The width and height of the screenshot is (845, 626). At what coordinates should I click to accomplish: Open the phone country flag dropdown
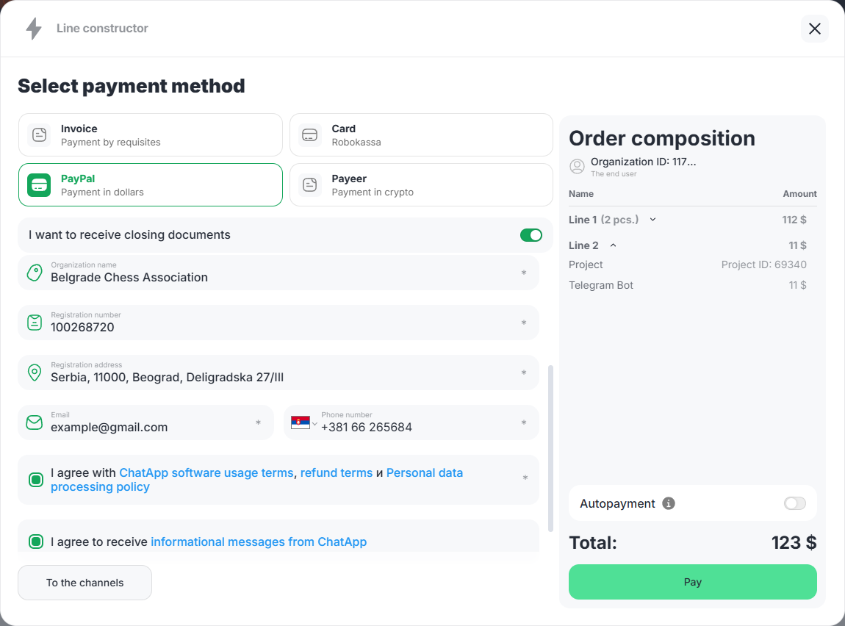click(x=304, y=423)
